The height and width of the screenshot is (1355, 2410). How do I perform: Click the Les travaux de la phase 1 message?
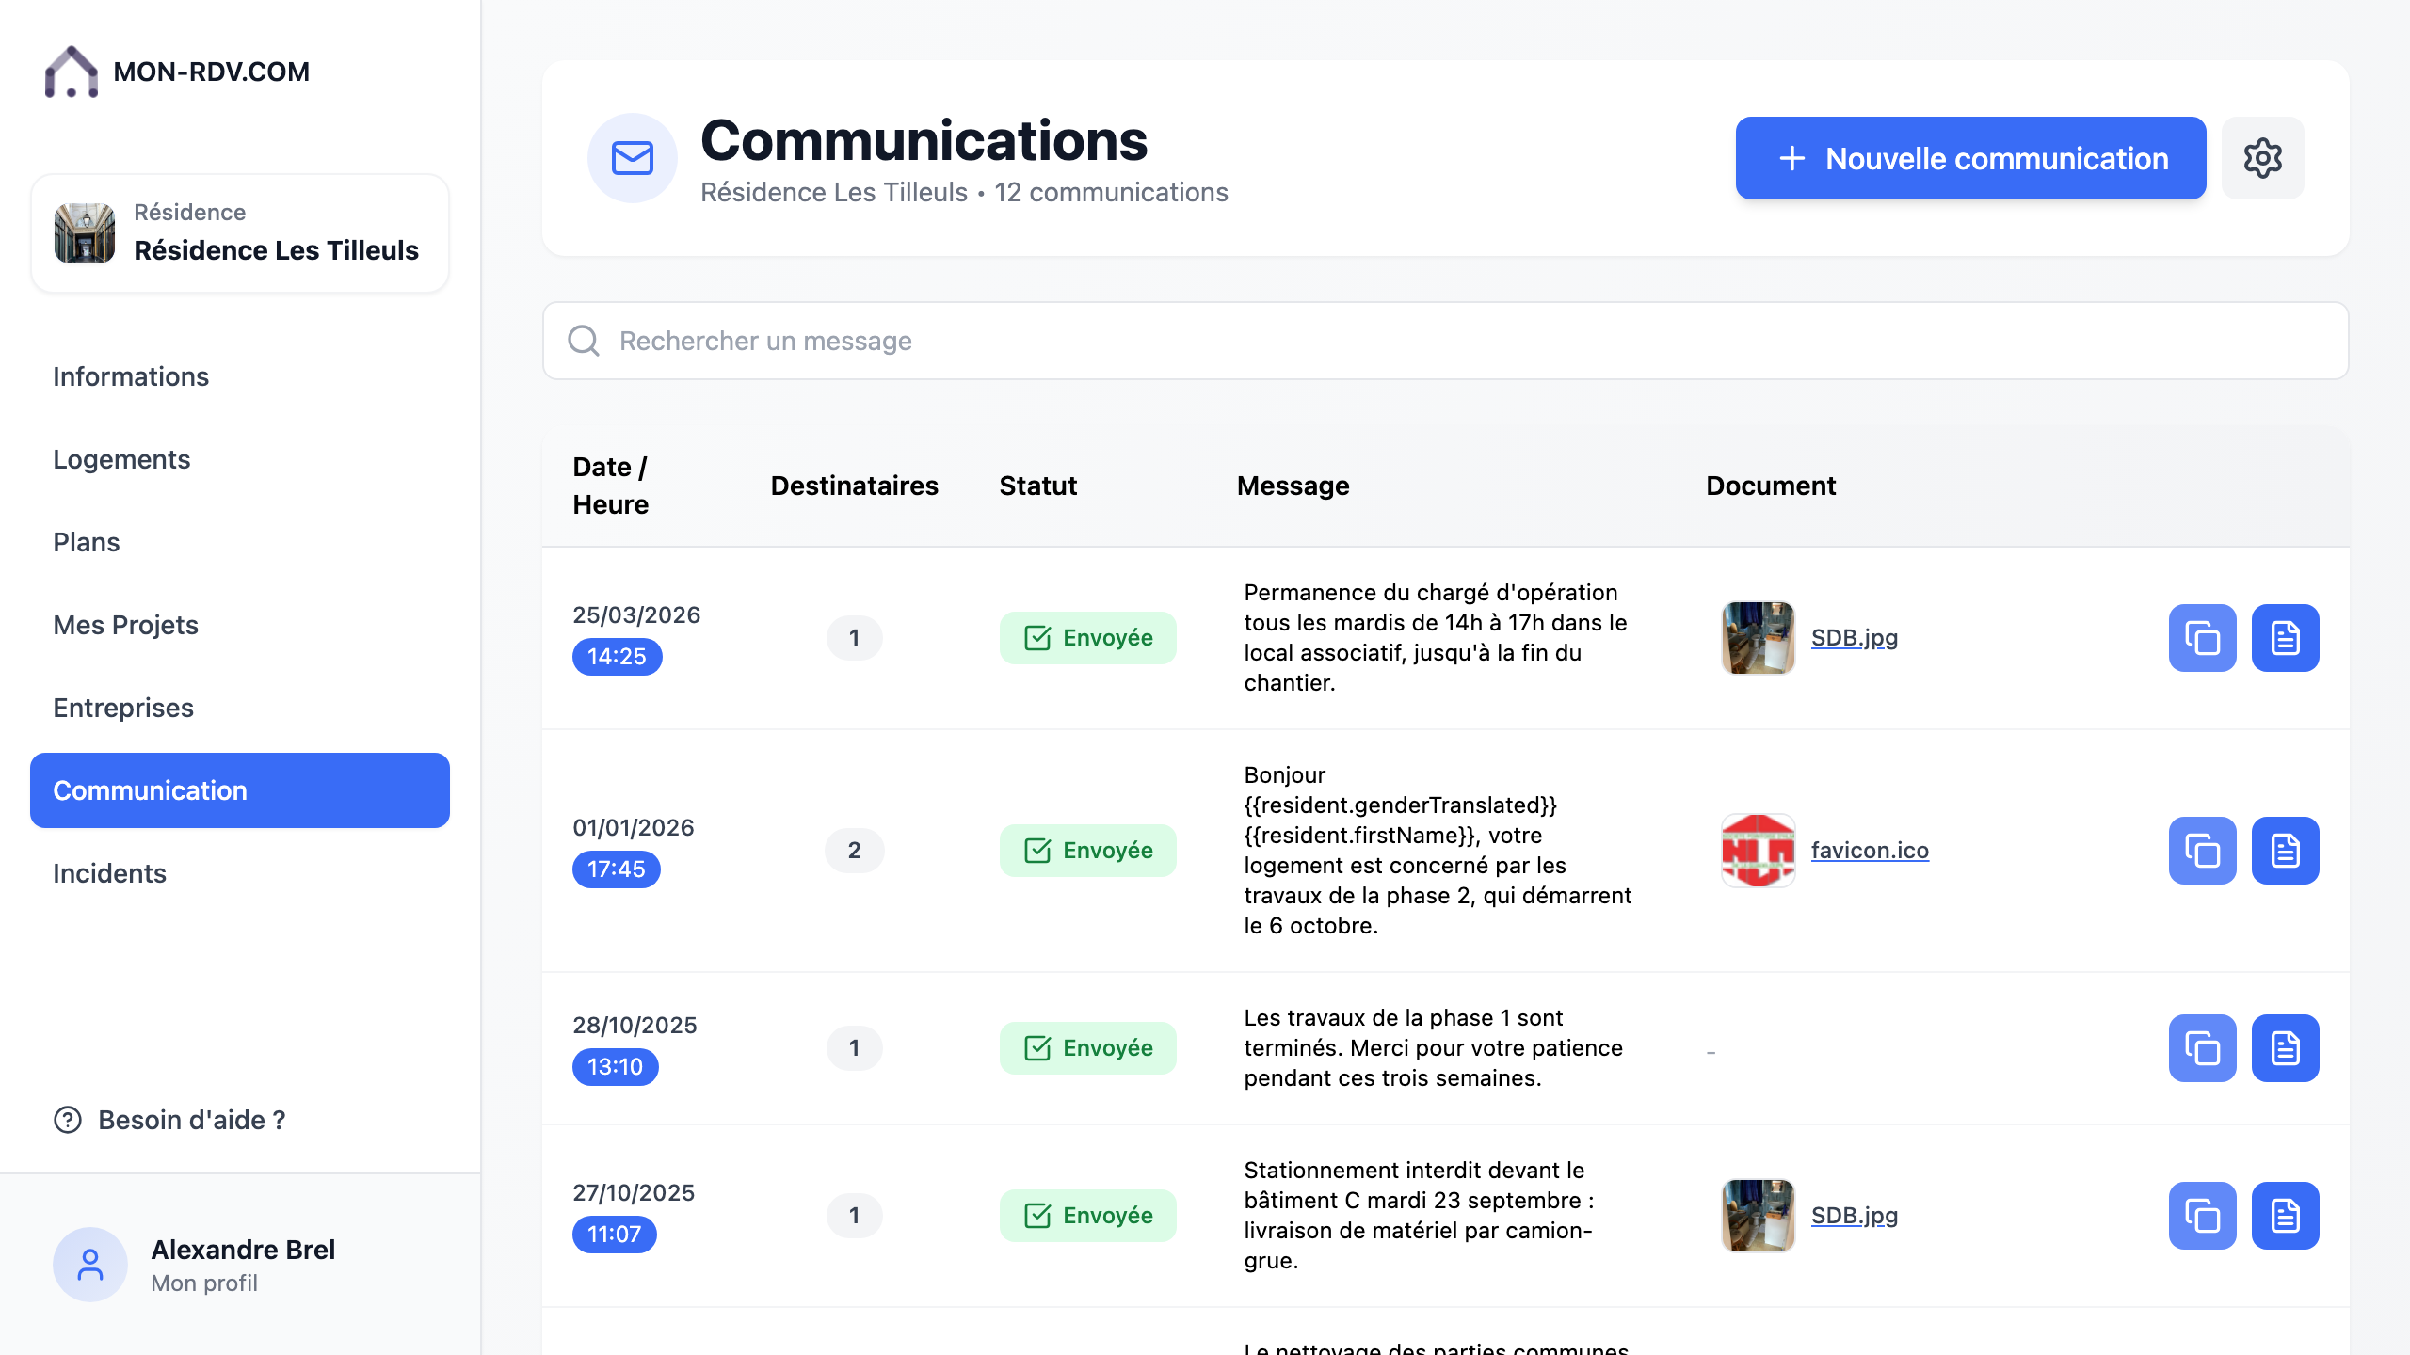1433,1048
